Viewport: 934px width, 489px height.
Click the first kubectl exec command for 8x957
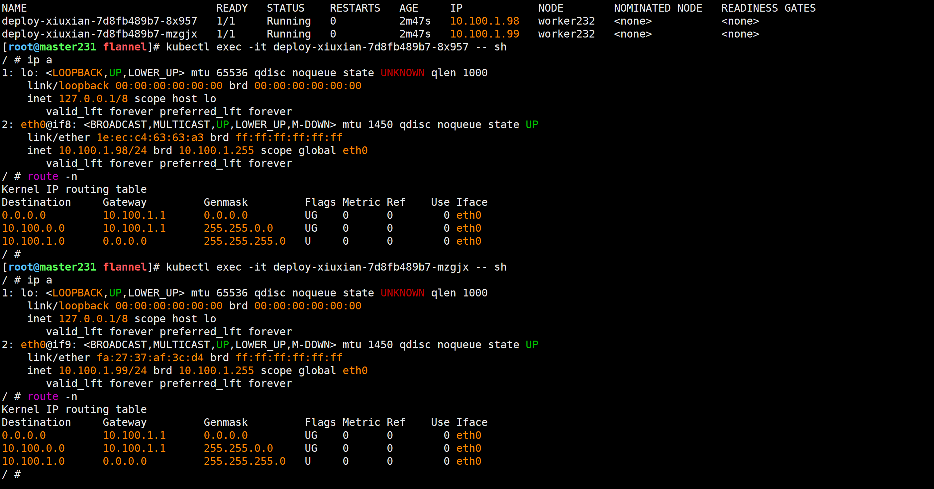point(336,47)
